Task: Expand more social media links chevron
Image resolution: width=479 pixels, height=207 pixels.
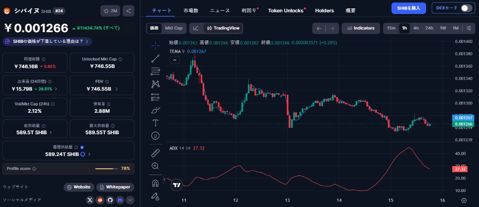Action: point(130,200)
